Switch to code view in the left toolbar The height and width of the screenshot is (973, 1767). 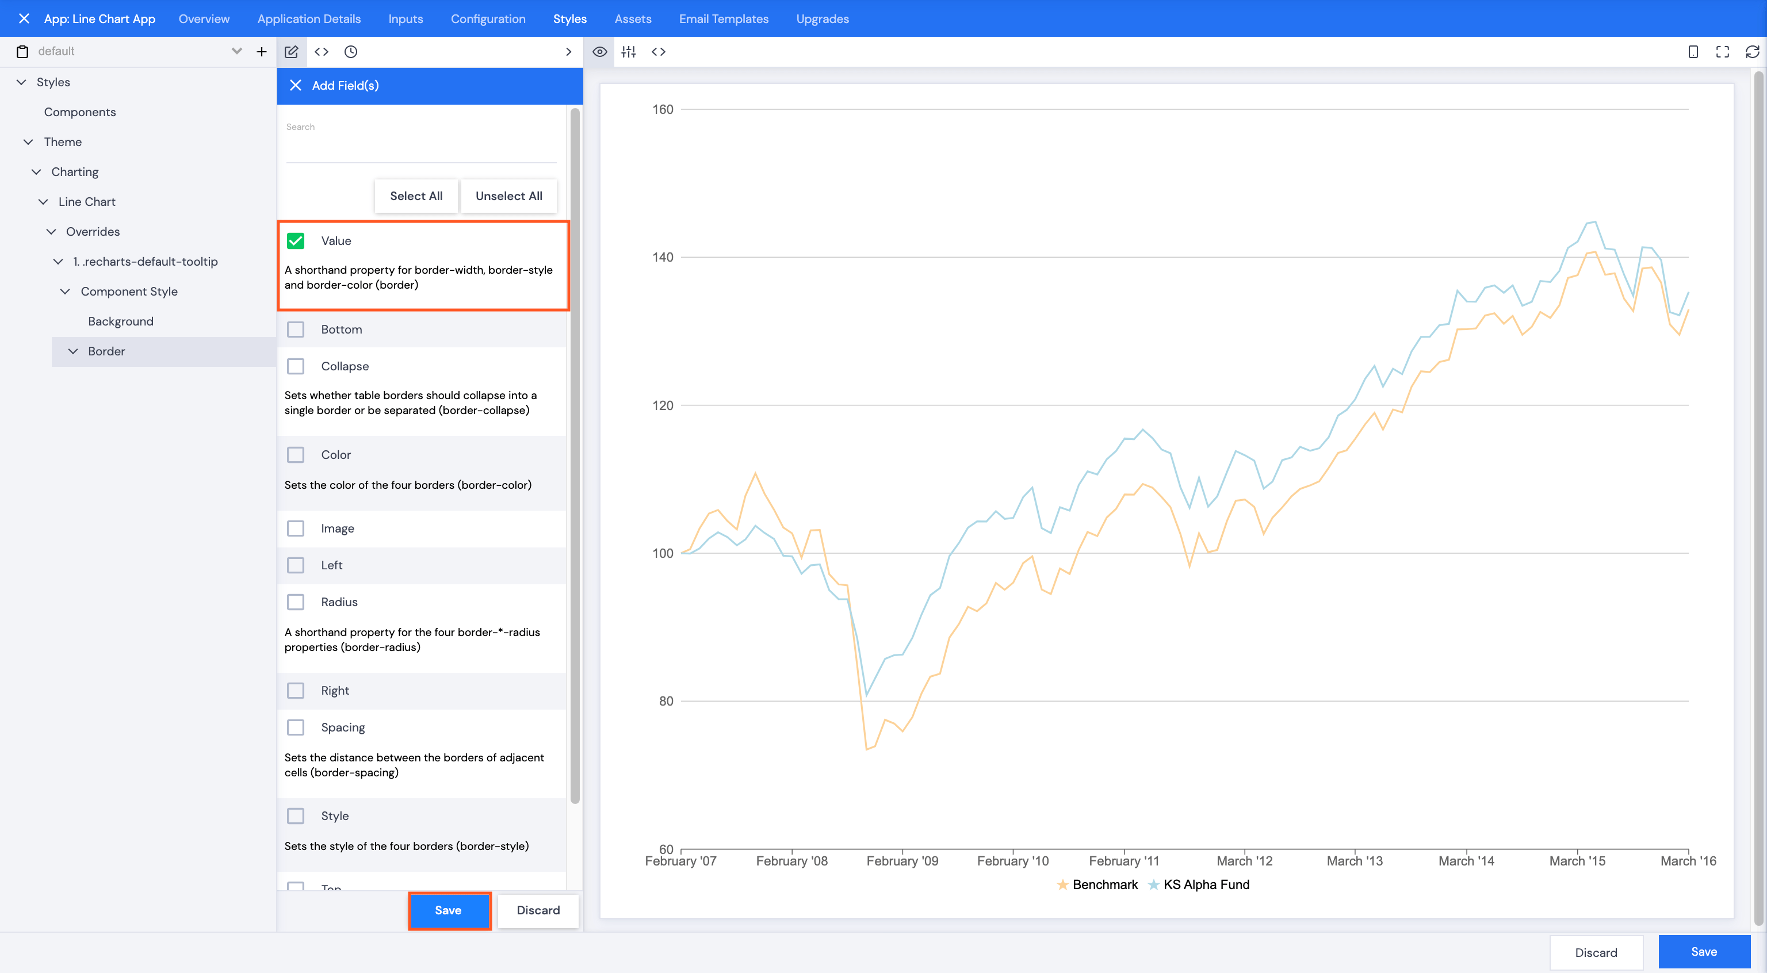coord(320,51)
